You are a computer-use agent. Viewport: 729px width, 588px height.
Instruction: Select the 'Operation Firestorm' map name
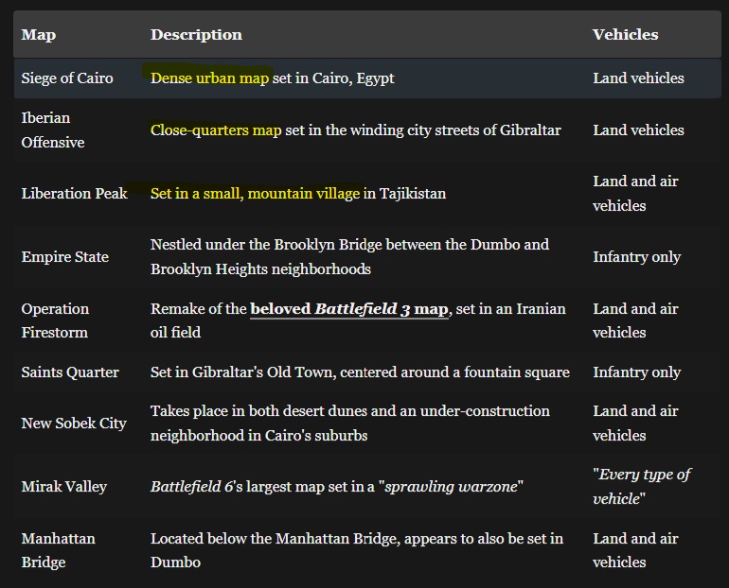(55, 320)
